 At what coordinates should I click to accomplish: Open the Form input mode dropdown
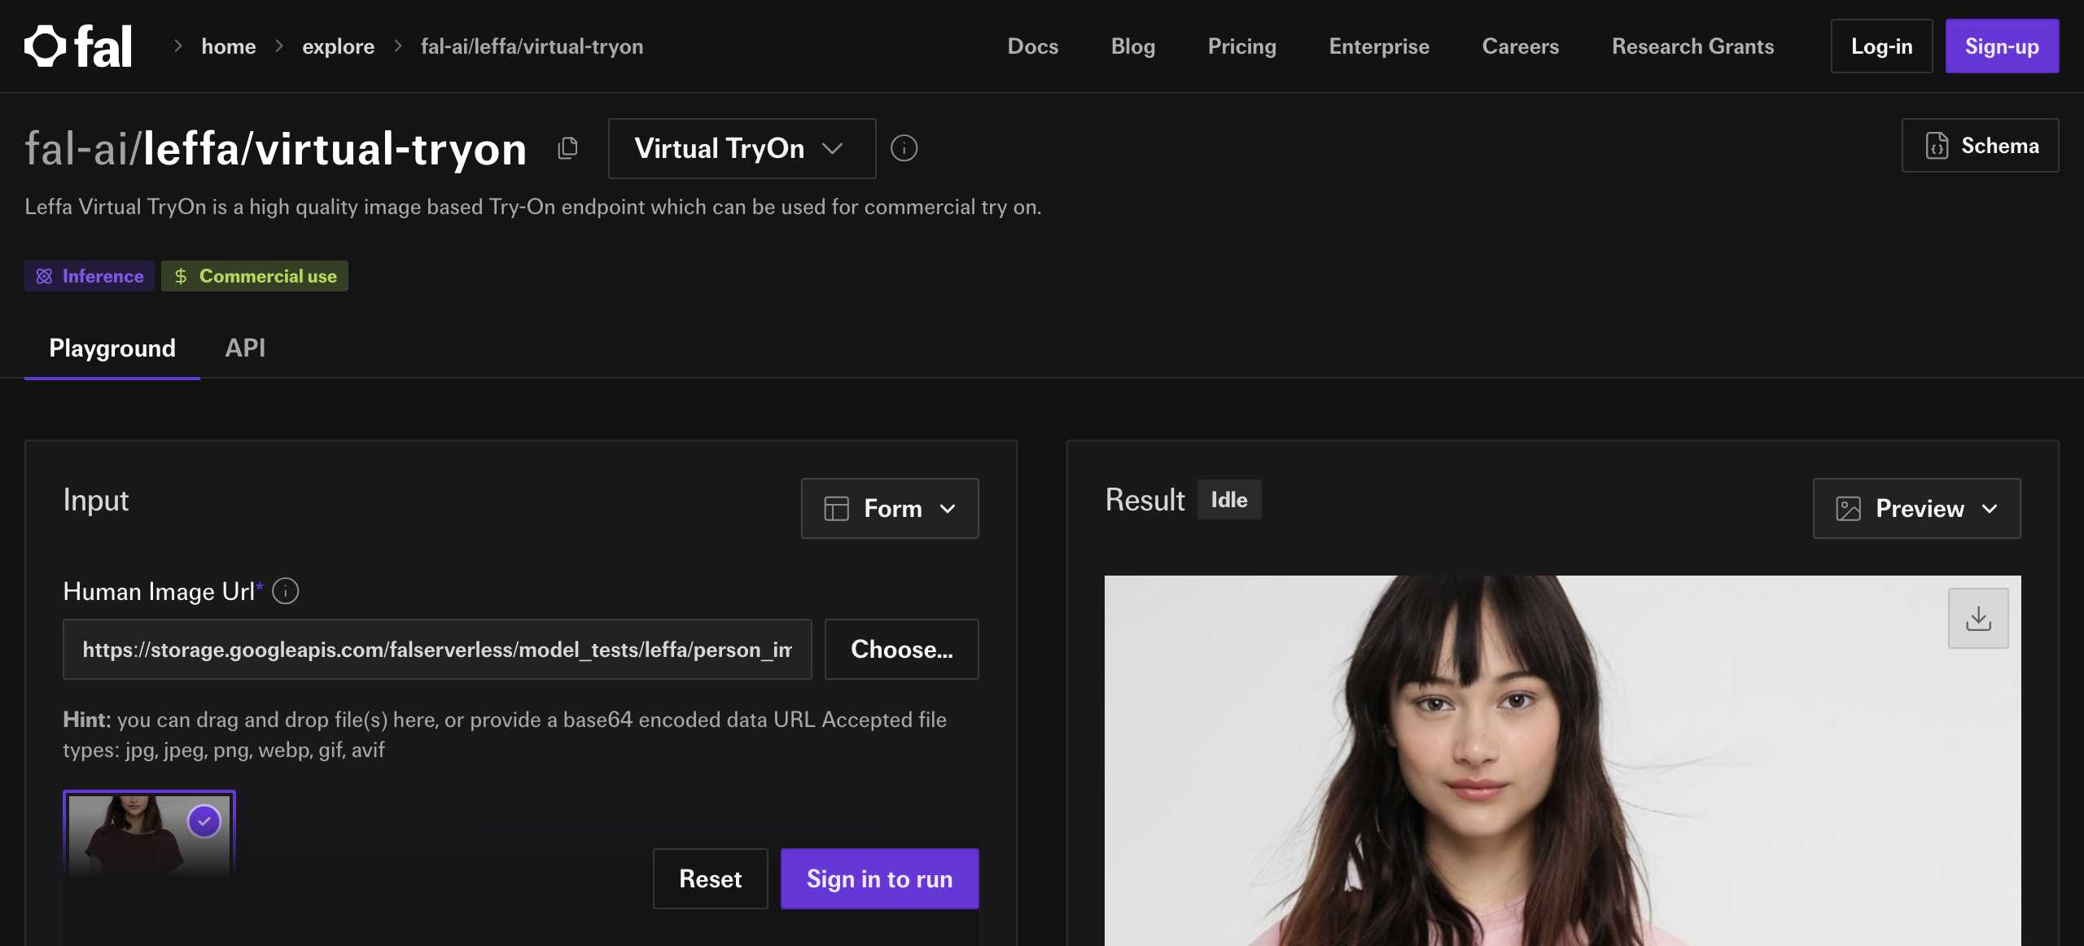click(890, 508)
